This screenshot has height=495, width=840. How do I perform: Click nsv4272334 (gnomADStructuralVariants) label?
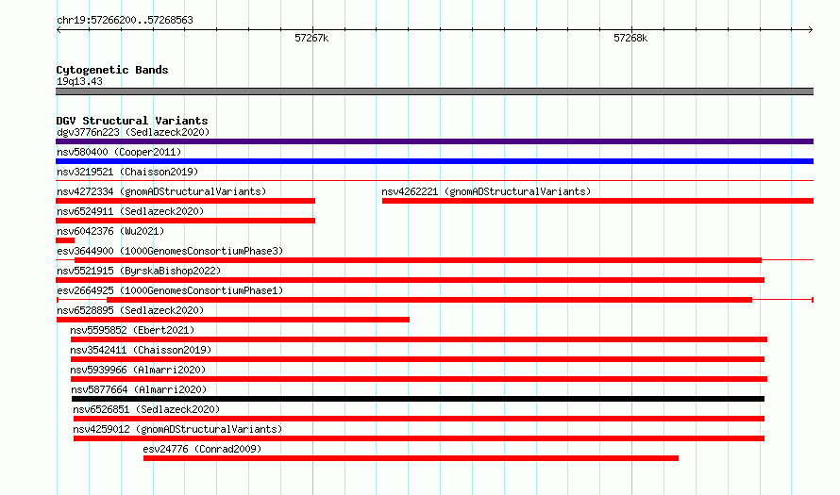pos(161,191)
